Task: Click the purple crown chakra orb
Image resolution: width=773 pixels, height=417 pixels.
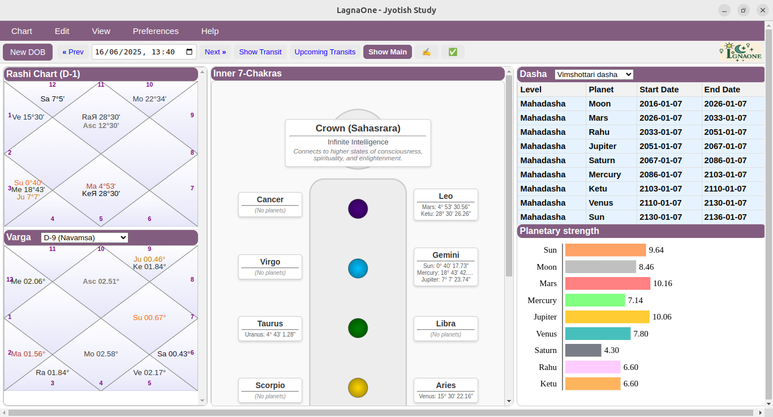Action: point(358,208)
